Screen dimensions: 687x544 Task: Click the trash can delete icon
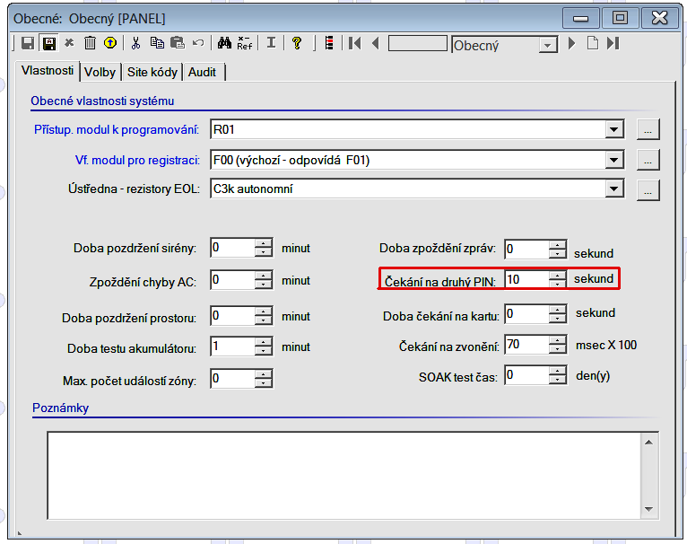(90, 43)
